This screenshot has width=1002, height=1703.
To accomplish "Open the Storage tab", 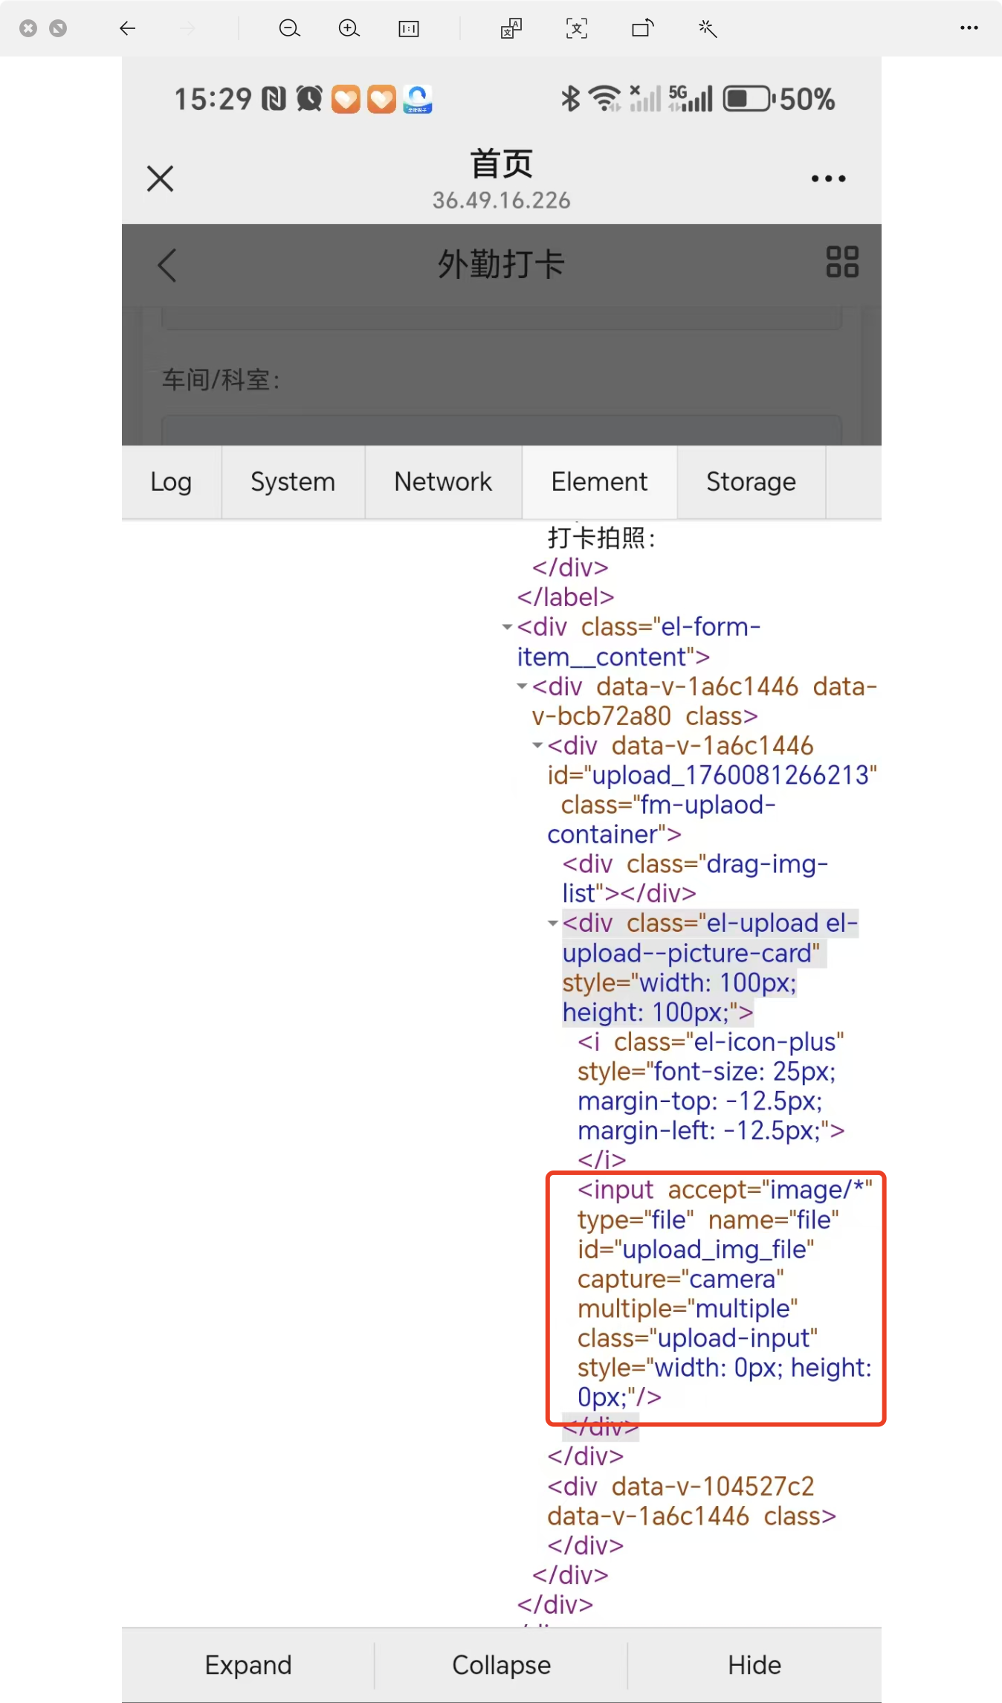I will pyautogui.click(x=751, y=482).
